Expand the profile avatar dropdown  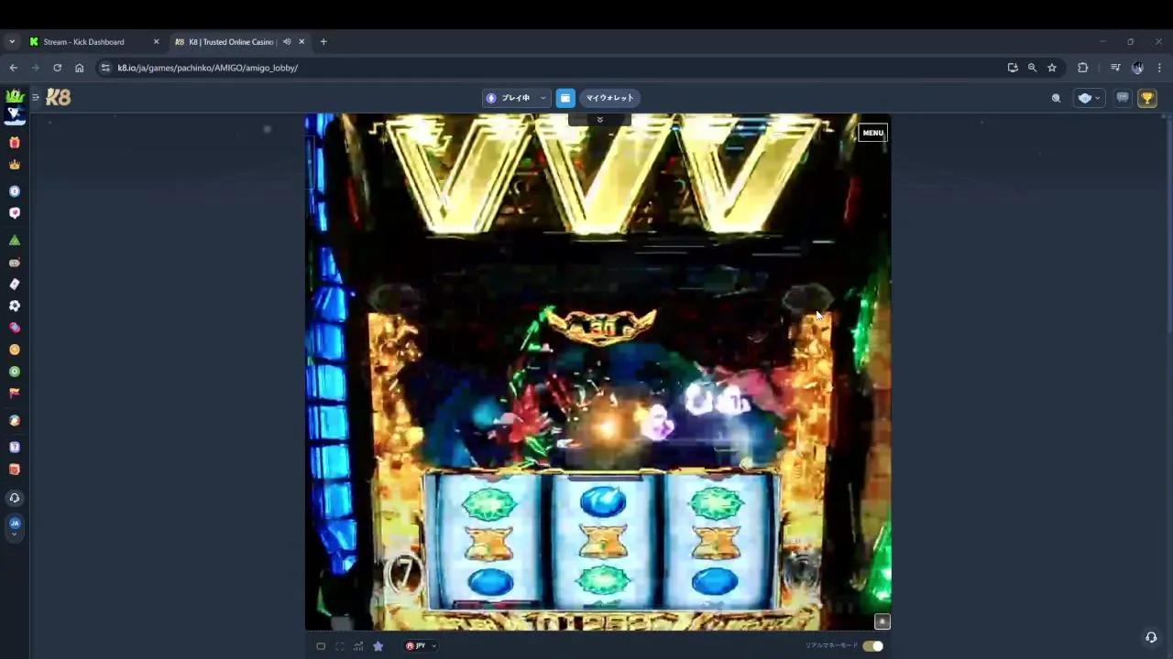click(x=1089, y=98)
